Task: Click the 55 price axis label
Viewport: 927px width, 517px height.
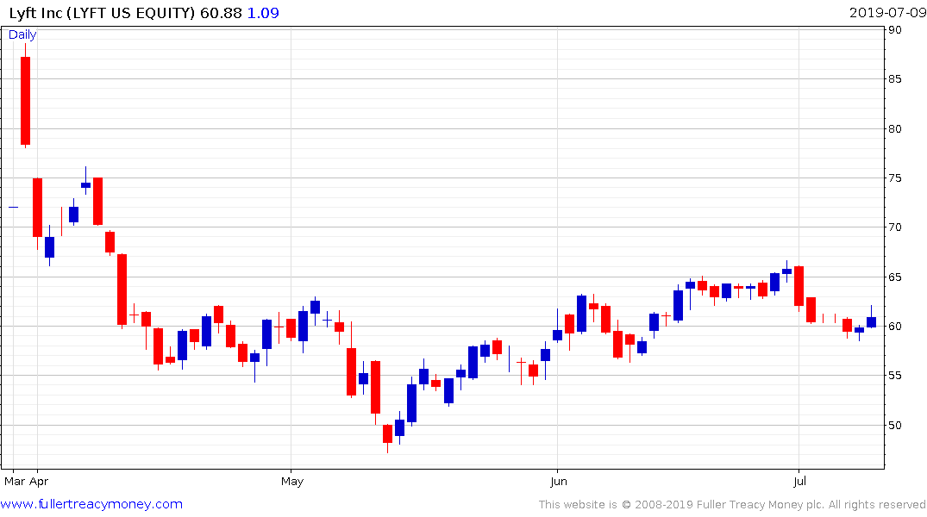Action: 895,376
